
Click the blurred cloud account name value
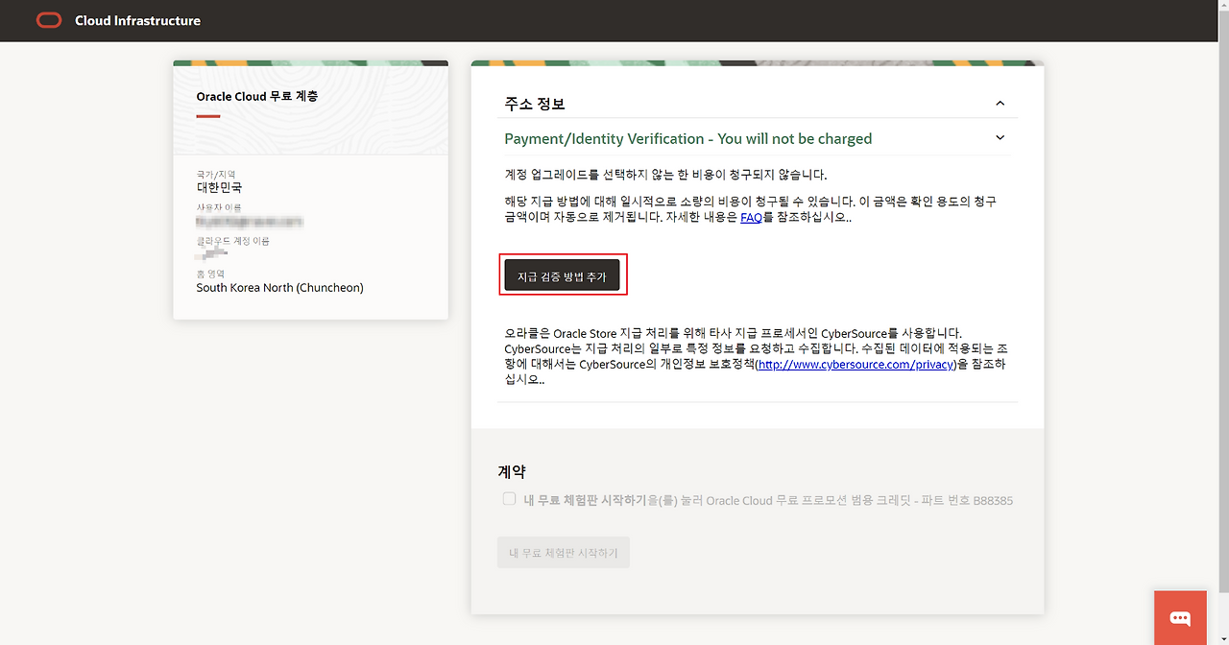[x=213, y=254]
